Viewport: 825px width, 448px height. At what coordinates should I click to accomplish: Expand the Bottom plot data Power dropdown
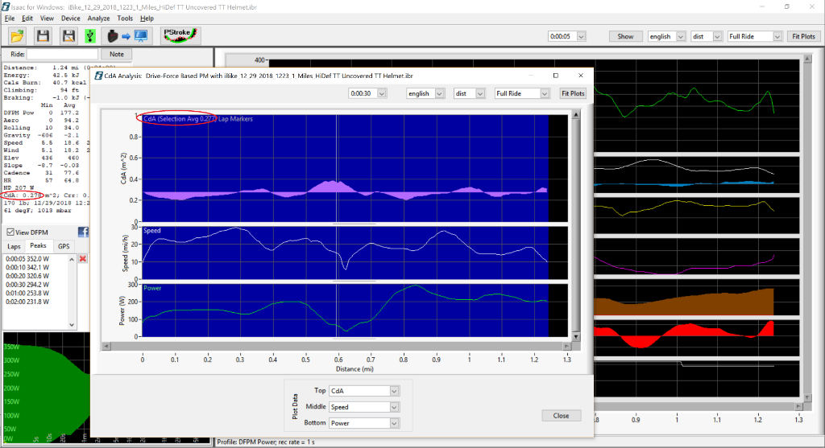point(365,422)
